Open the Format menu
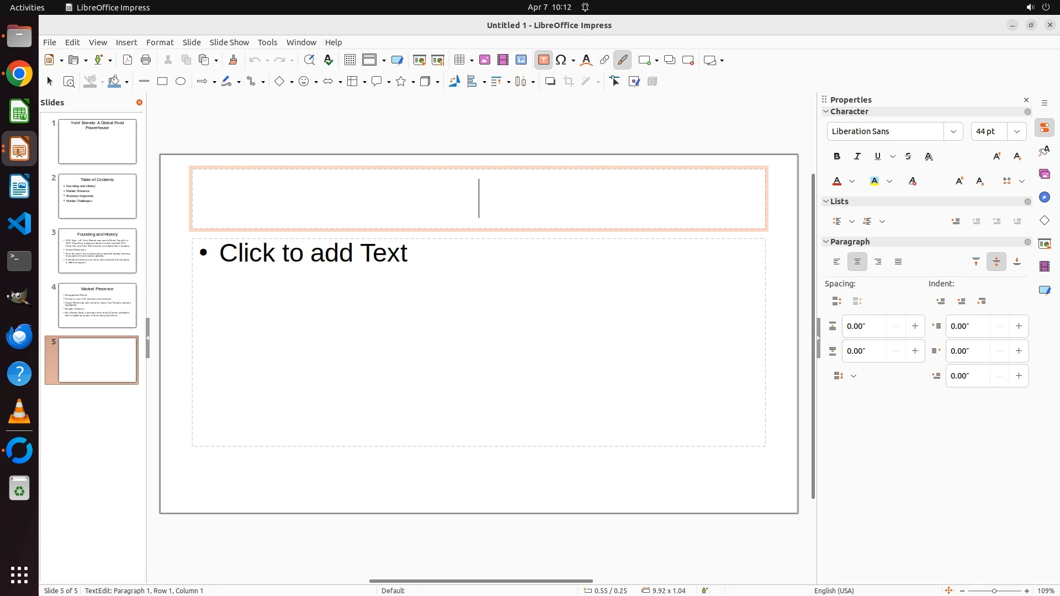 click(x=160, y=42)
